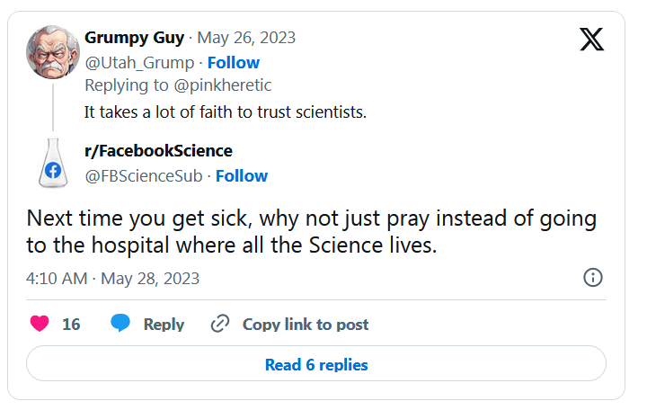This screenshot has height=410, width=647.
Task: Click the r/FacebookScience flask avatar
Action: [x=53, y=163]
